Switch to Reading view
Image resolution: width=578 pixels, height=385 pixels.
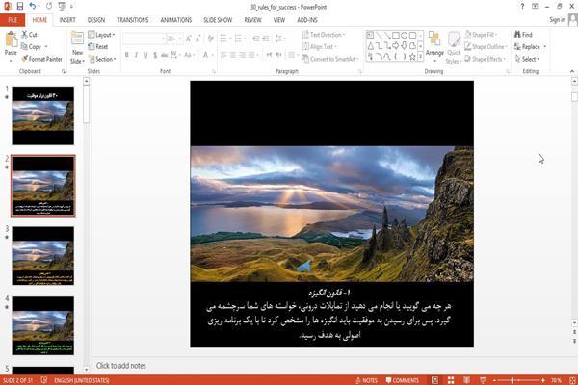click(466, 380)
